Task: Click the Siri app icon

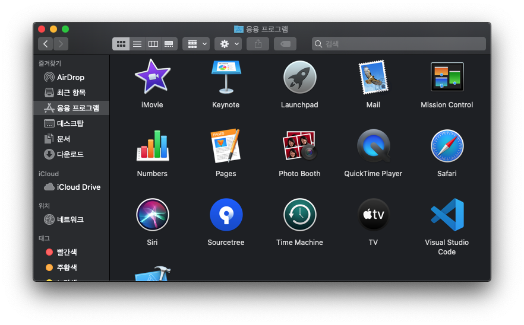Action: point(152,215)
